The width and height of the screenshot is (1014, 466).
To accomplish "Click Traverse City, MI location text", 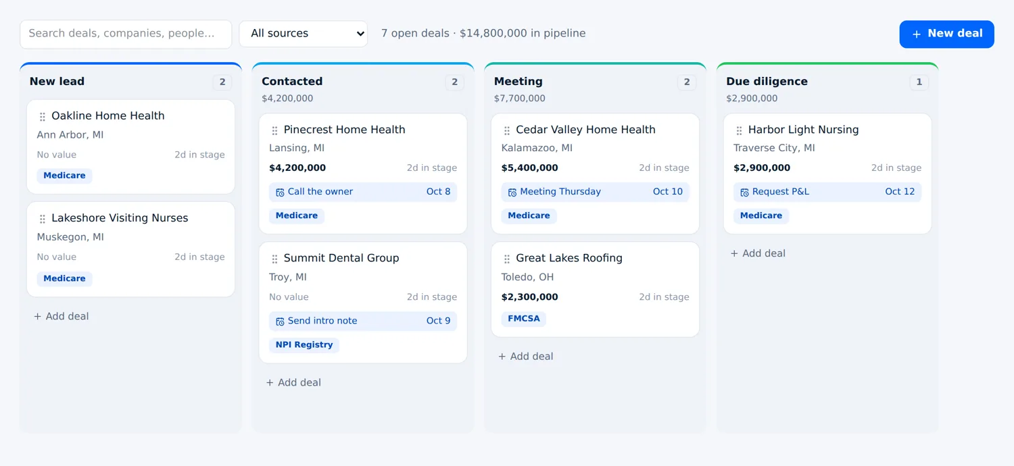I will [774, 148].
